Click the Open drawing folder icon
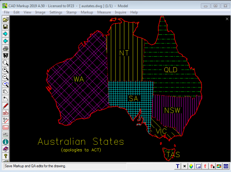231x172 pixels. click(5, 19)
